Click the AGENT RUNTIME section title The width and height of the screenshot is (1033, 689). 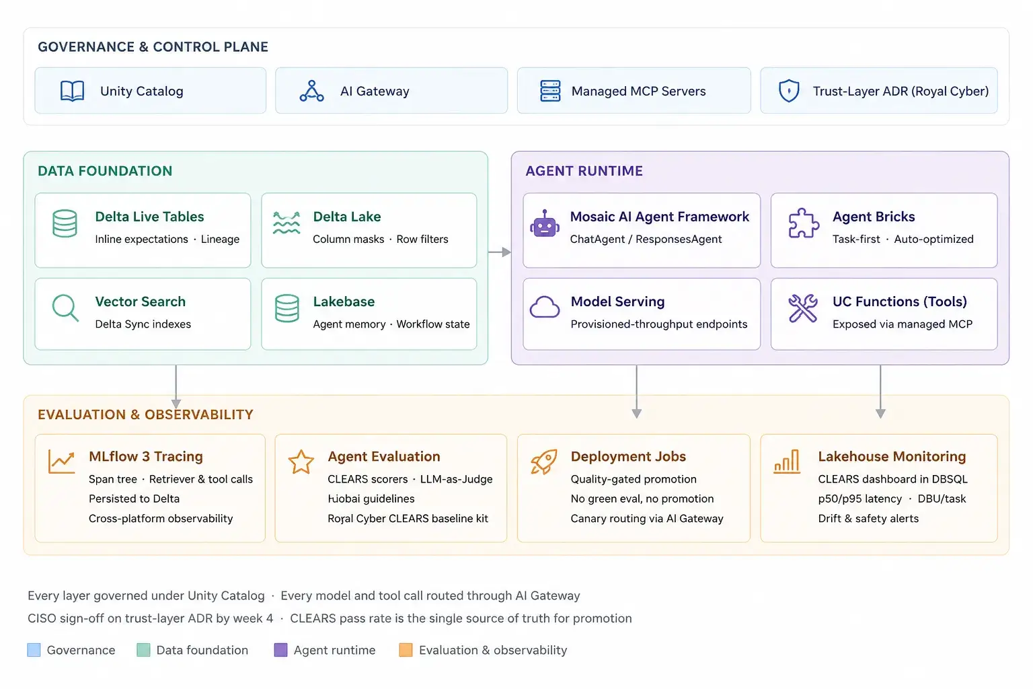coord(584,171)
